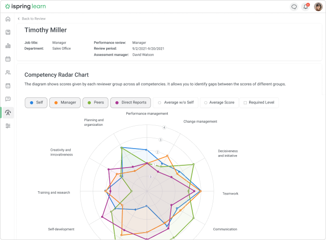Hide the Manager series on chart
This screenshot has width=326, height=240.
64,103
